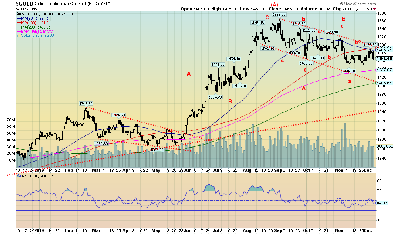Click the candlestick icon beside $GOLD (Daily)
The height and width of the screenshot is (234, 393).
pos(18,14)
